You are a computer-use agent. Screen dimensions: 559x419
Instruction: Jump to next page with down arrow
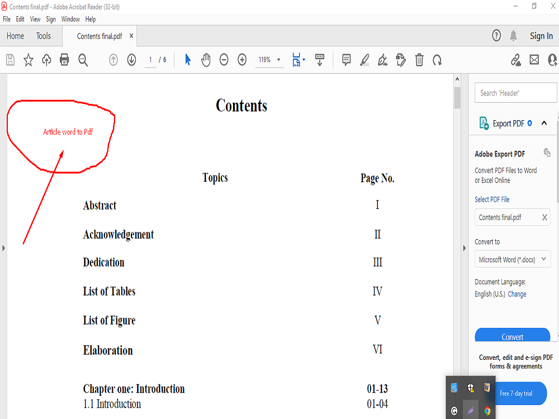click(131, 59)
